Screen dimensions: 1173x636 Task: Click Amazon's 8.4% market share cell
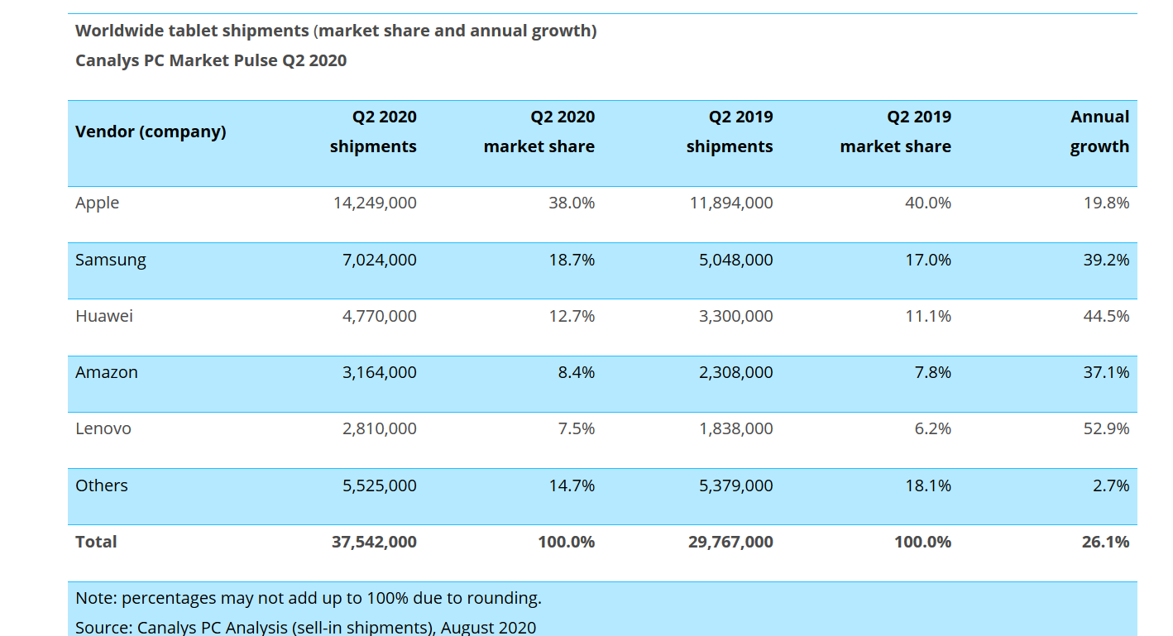click(576, 372)
